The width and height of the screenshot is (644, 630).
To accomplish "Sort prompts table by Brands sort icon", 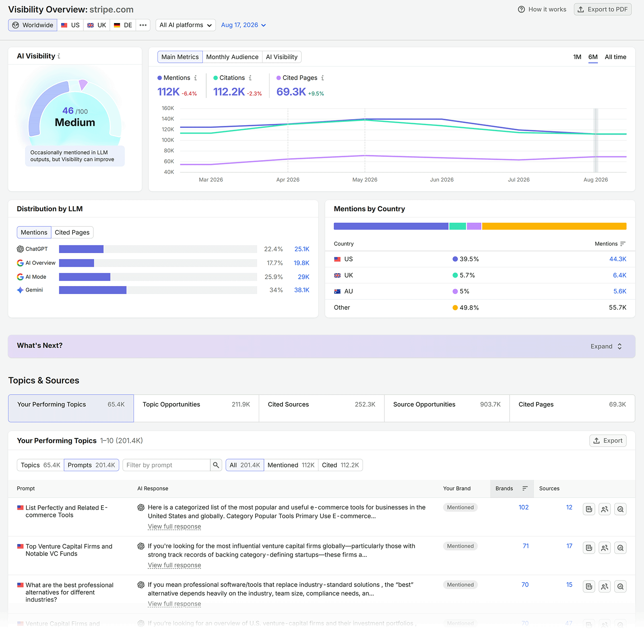I will pos(525,488).
